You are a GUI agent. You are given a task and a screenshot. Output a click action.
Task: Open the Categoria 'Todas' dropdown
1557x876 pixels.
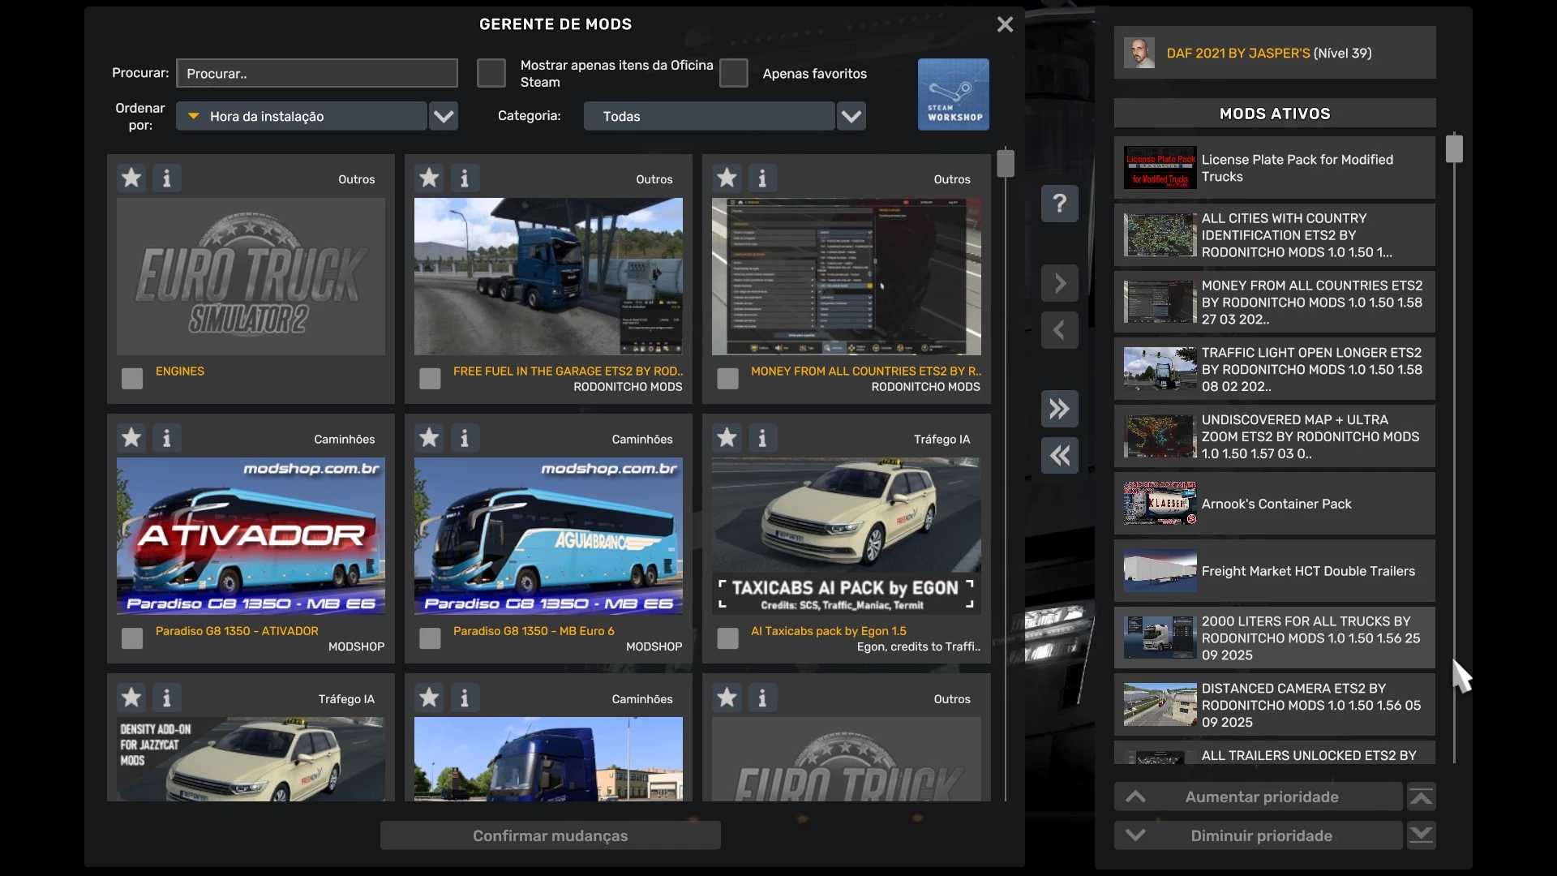851,116
